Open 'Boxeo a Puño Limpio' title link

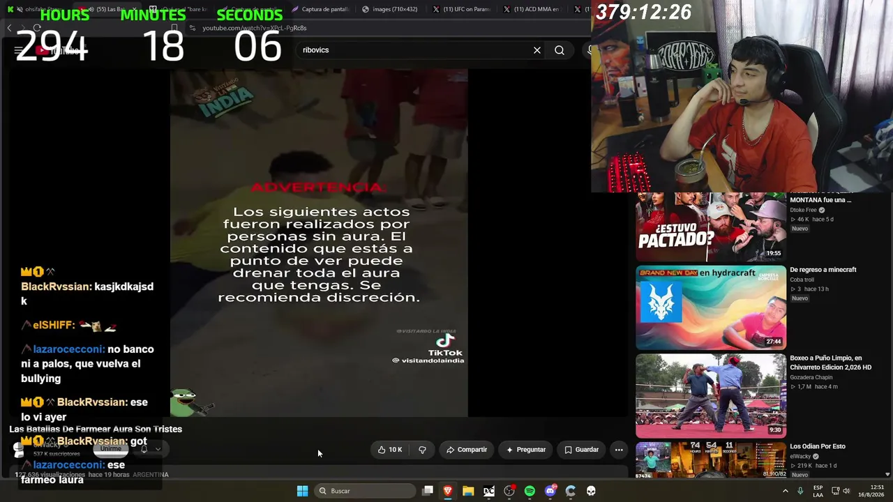pyautogui.click(x=831, y=363)
